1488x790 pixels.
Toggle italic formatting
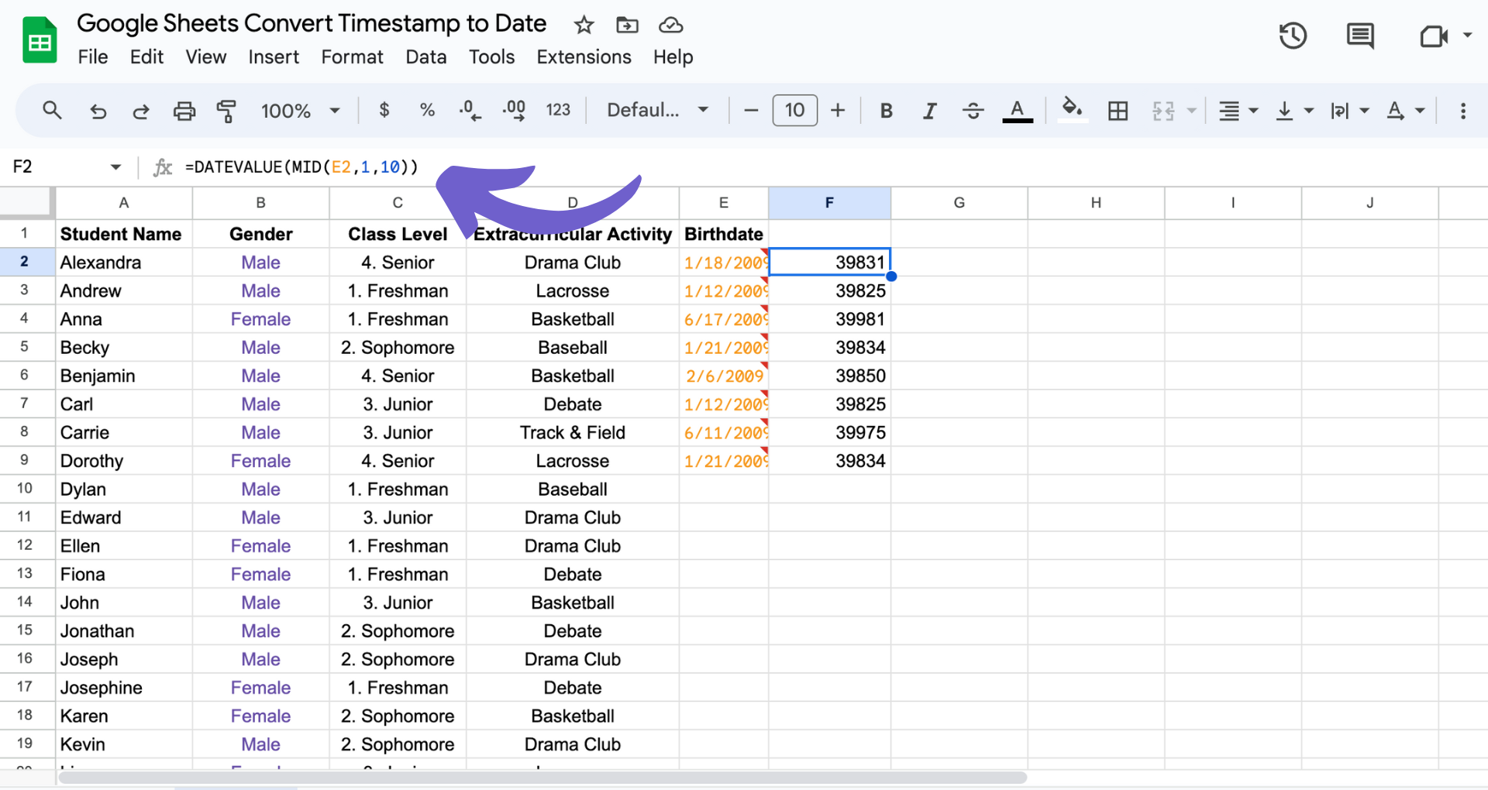coord(930,110)
